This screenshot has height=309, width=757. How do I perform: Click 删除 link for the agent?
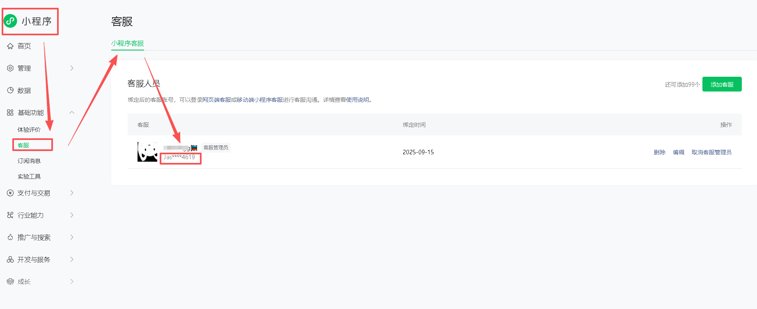tap(659, 152)
